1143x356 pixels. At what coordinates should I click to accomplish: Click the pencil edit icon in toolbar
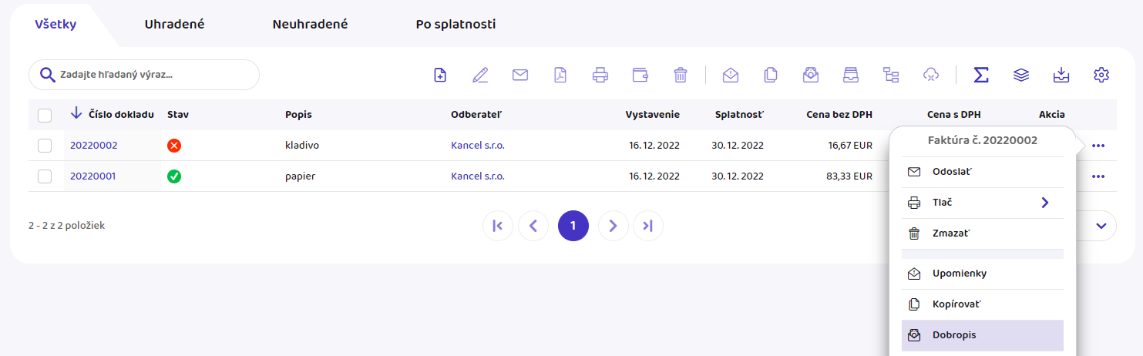(480, 75)
